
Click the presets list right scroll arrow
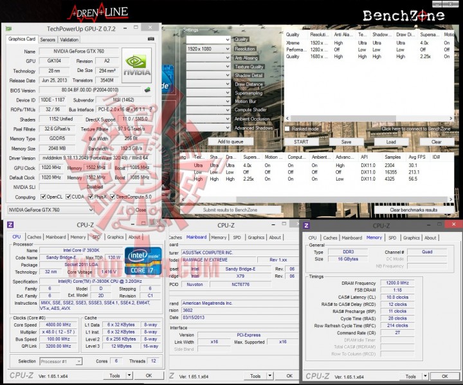[x=451, y=118]
